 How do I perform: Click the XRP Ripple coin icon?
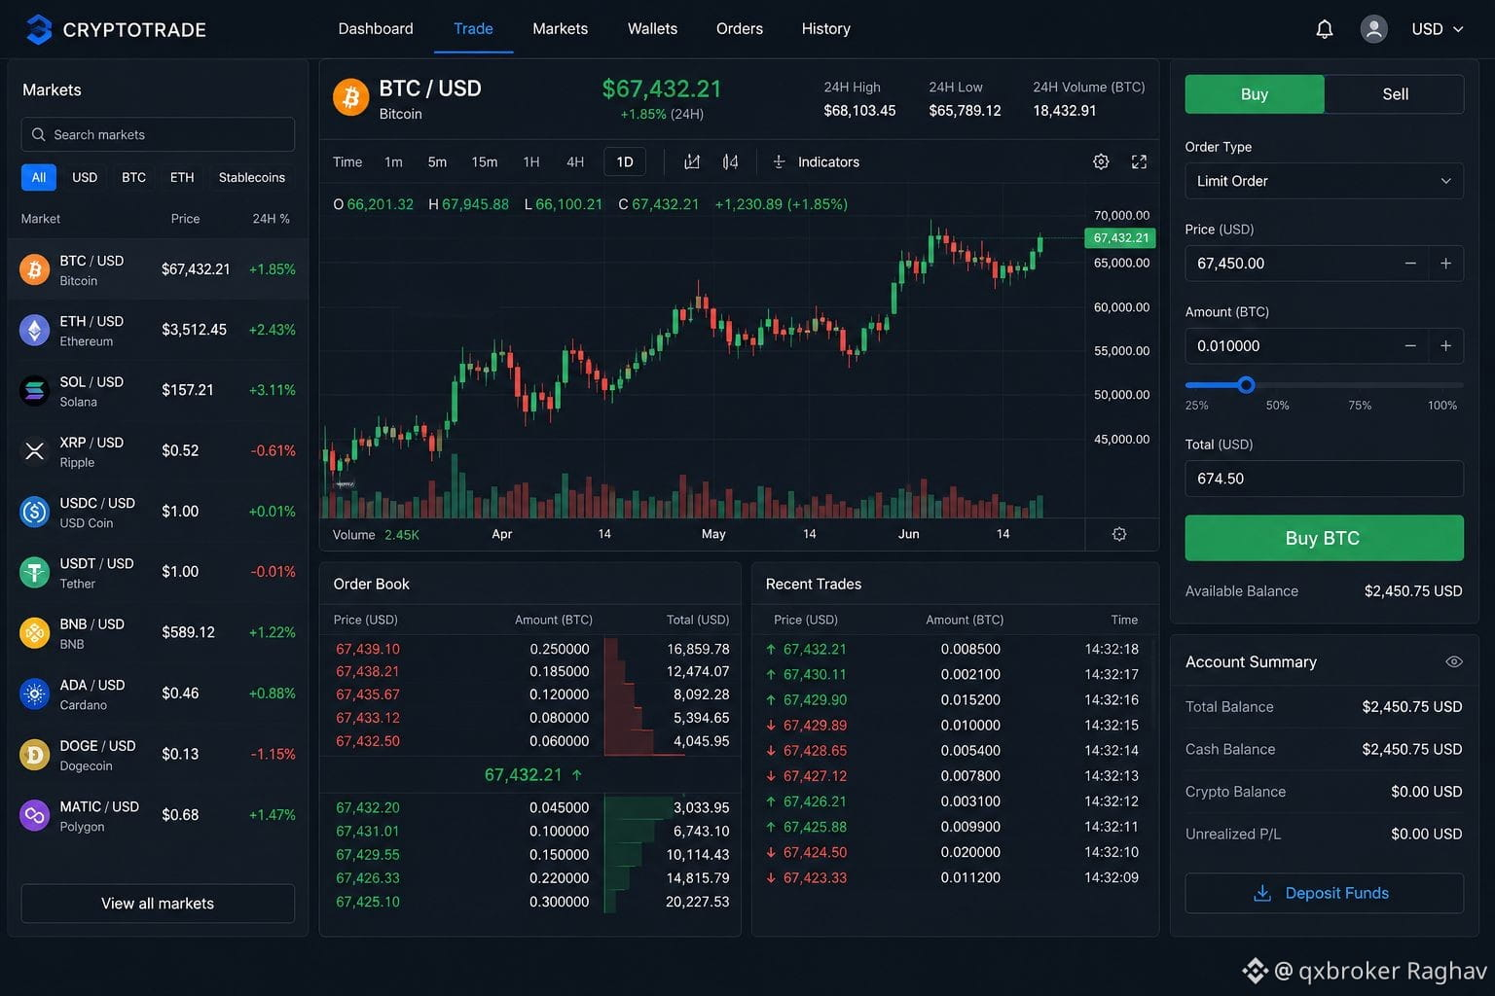(34, 451)
